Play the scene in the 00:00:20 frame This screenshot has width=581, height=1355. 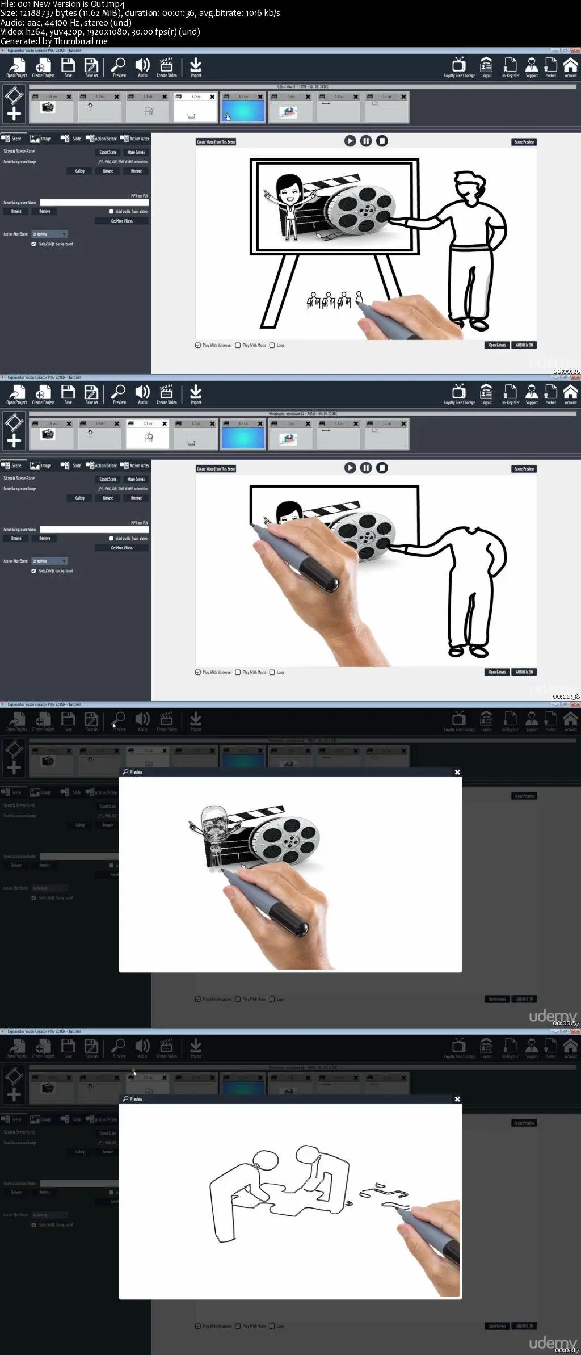click(350, 141)
